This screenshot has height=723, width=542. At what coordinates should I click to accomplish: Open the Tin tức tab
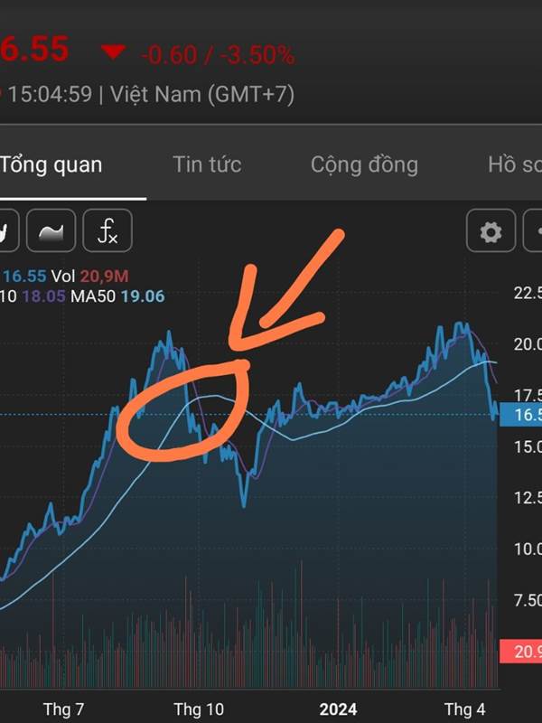[x=207, y=164]
